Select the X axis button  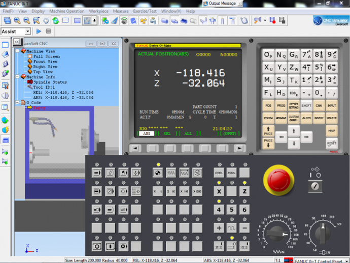(x=219, y=191)
